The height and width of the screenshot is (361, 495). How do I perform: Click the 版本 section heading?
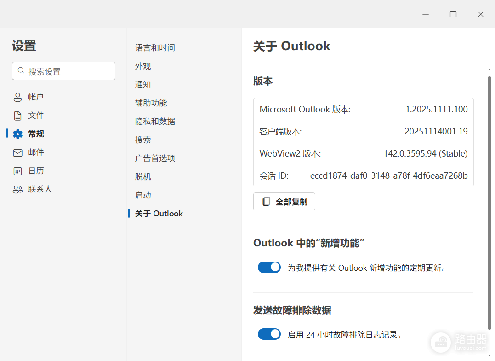[262, 81]
